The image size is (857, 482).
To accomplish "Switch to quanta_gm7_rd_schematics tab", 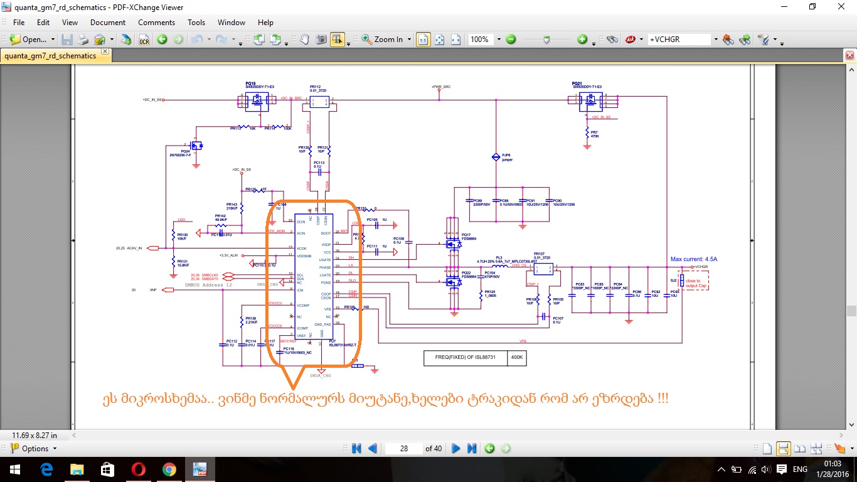I will [51, 55].
